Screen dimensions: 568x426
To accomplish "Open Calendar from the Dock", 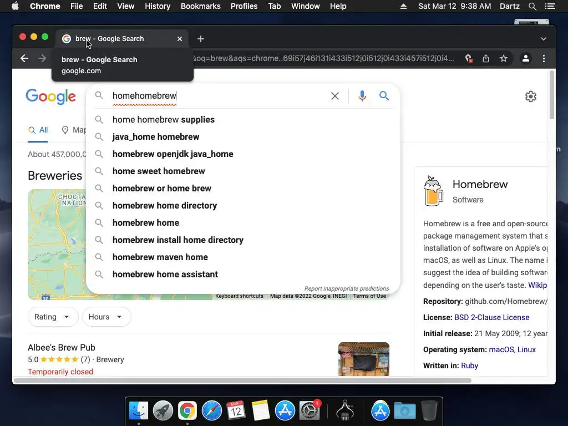I will click(x=236, y=411).
